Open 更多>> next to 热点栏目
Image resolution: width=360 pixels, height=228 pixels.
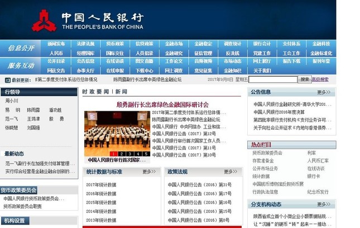[x=324, y=145]
